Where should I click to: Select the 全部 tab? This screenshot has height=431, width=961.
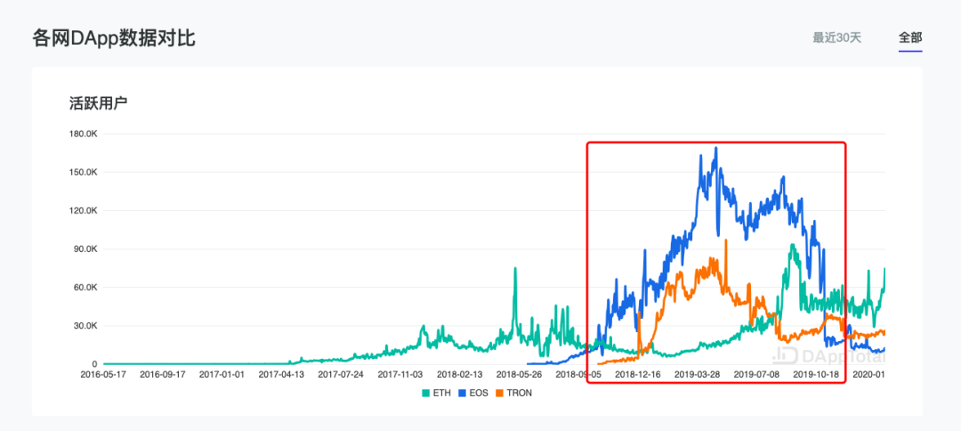click(910, 37)
